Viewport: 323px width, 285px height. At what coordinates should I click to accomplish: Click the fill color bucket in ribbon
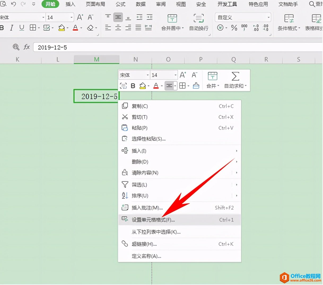tap(62, 28)
